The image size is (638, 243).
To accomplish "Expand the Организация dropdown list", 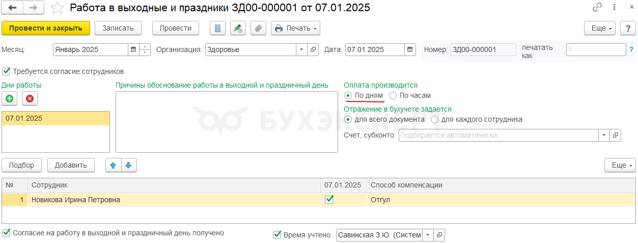I will (301, 49).
